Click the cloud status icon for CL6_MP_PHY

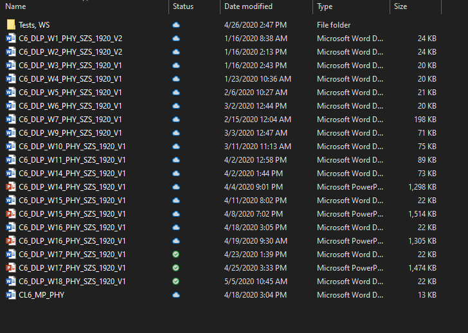176,295
